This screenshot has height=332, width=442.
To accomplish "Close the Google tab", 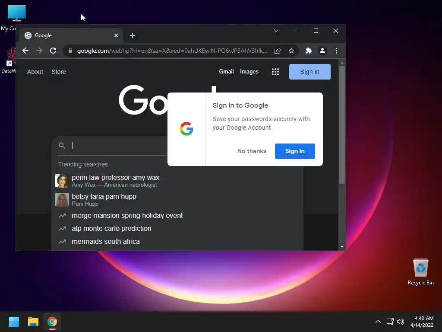I will pos(116,35).
